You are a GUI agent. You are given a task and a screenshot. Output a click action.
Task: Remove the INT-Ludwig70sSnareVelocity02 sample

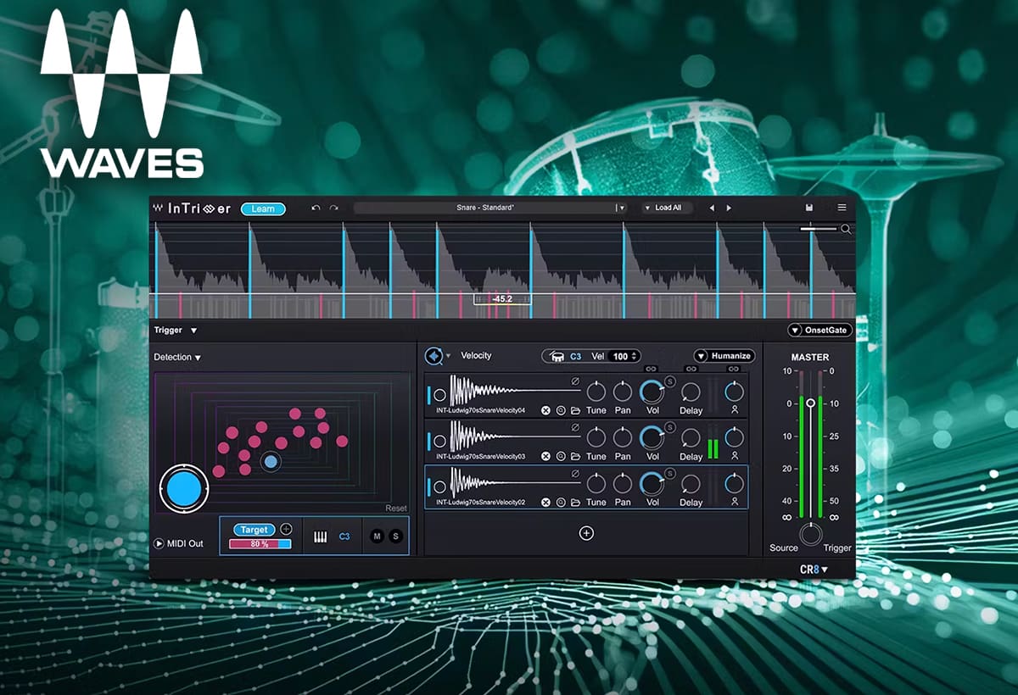tap(545, 502)
